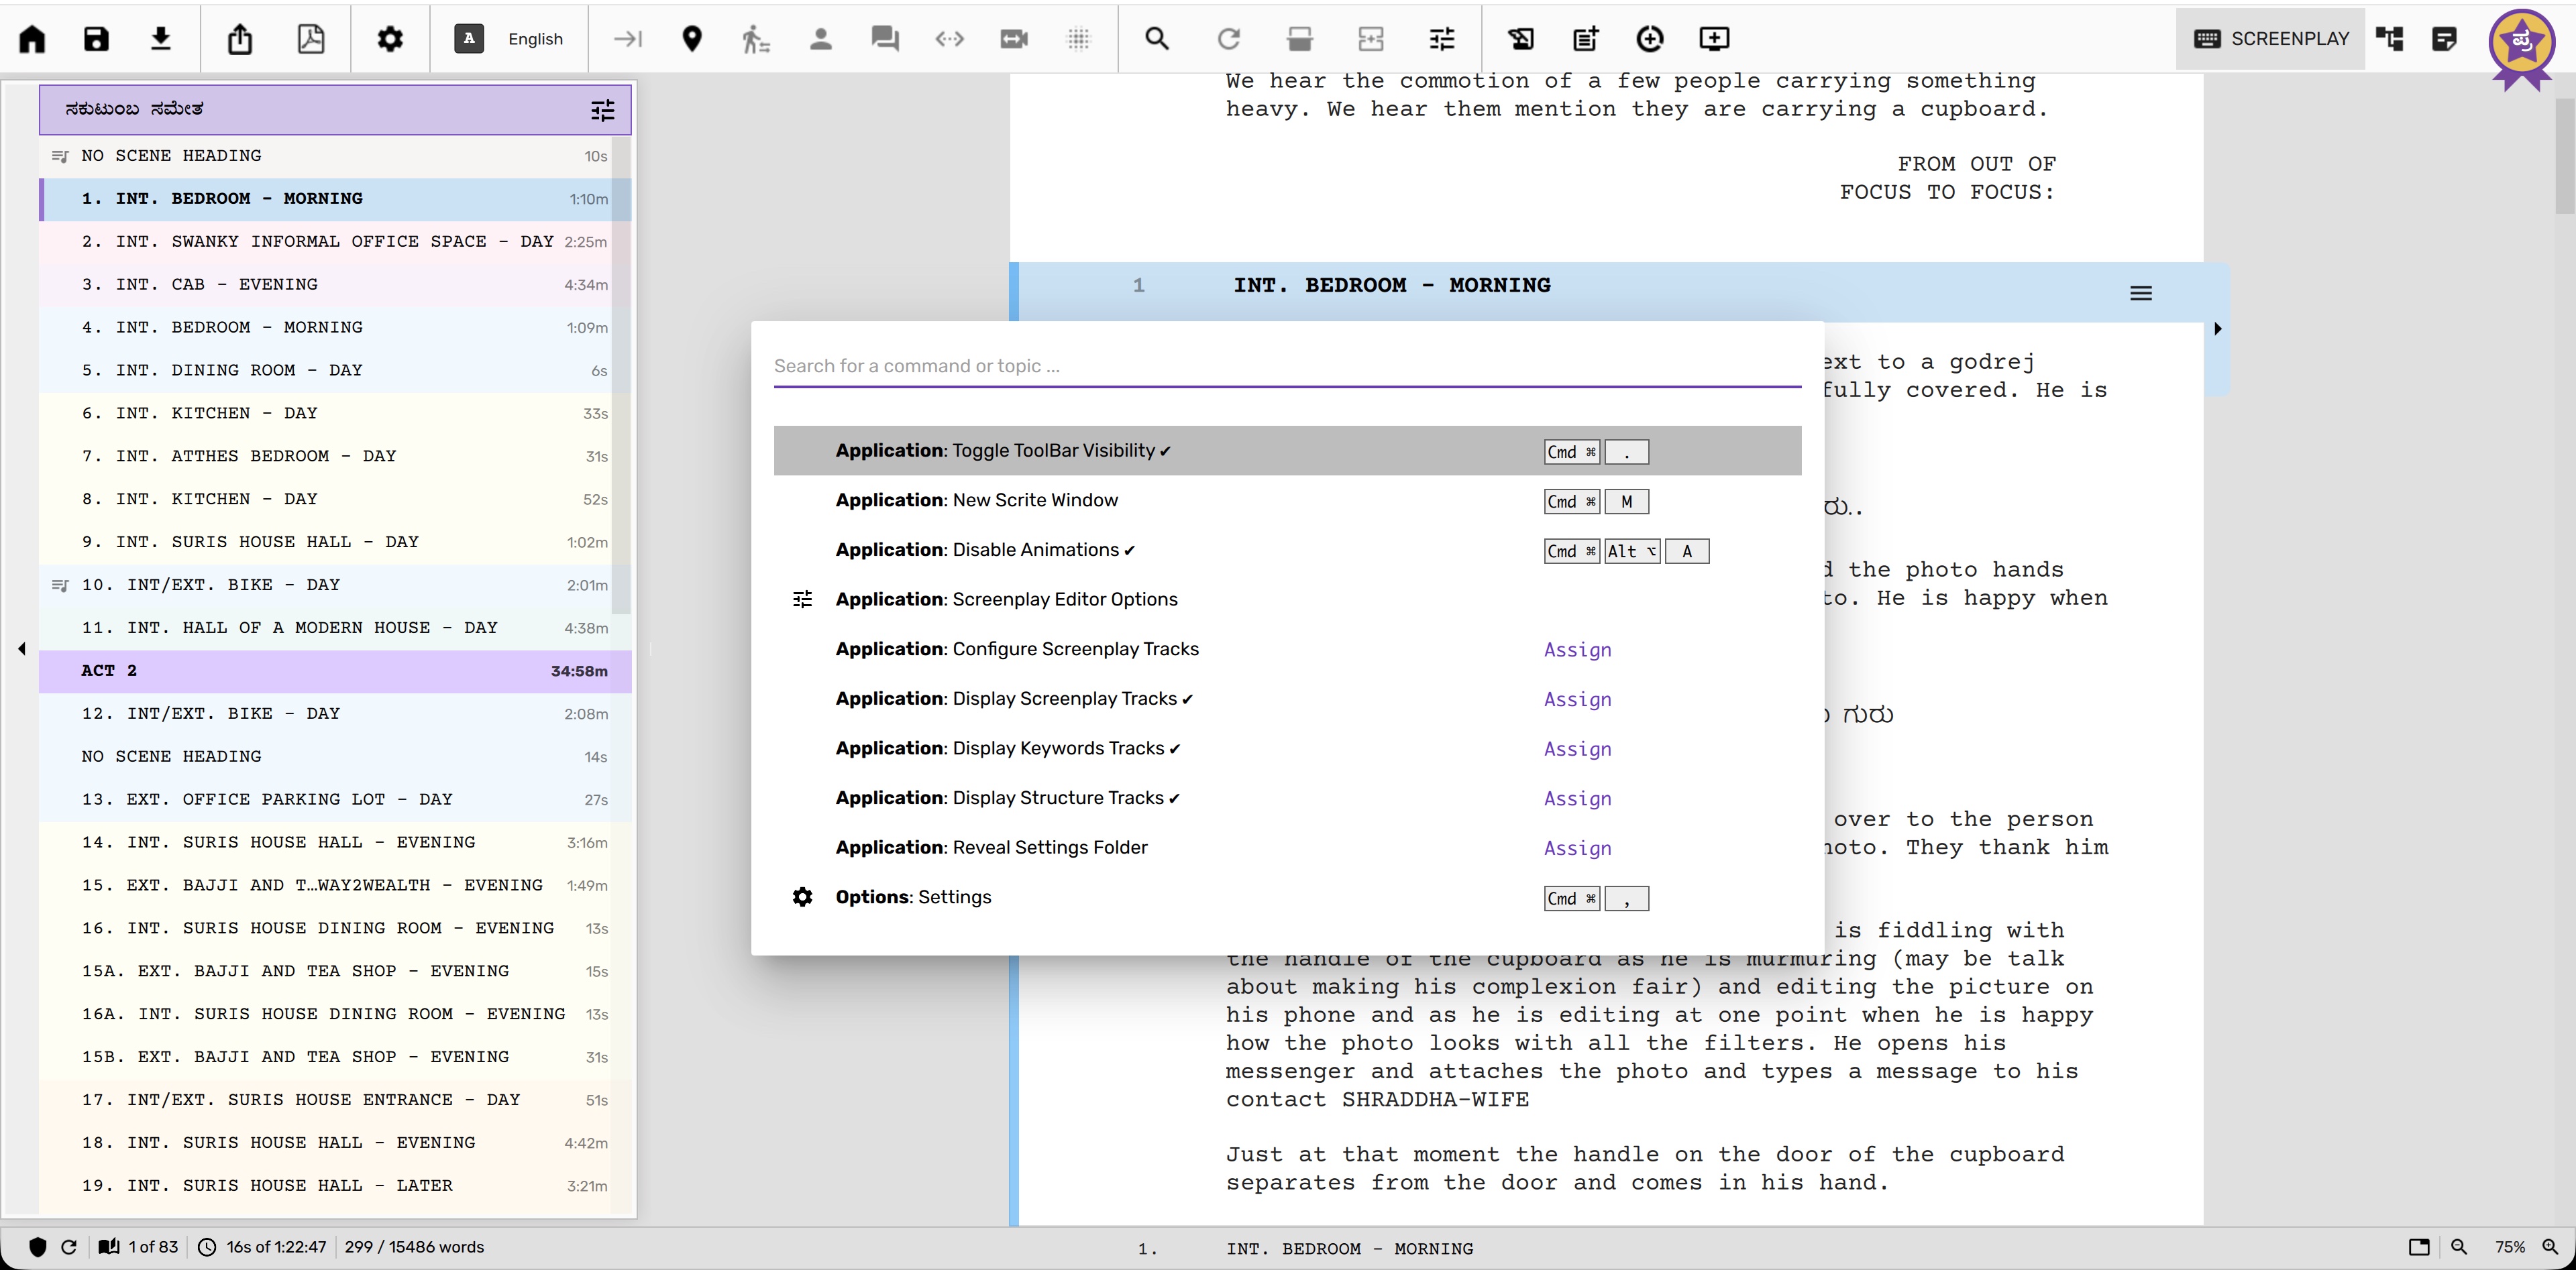
Task: Toggle Disable Animations command
Action: [x=985, y=550]
